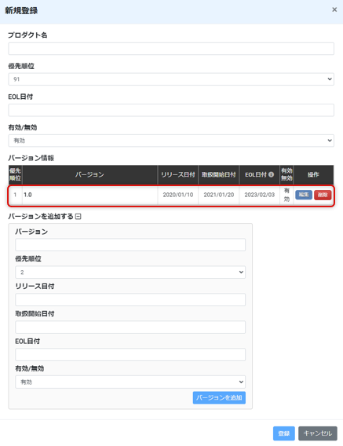This screenshot has width=343, height=446.
Task: Click the red 削除 button for version 1.0
Action: 323,195
